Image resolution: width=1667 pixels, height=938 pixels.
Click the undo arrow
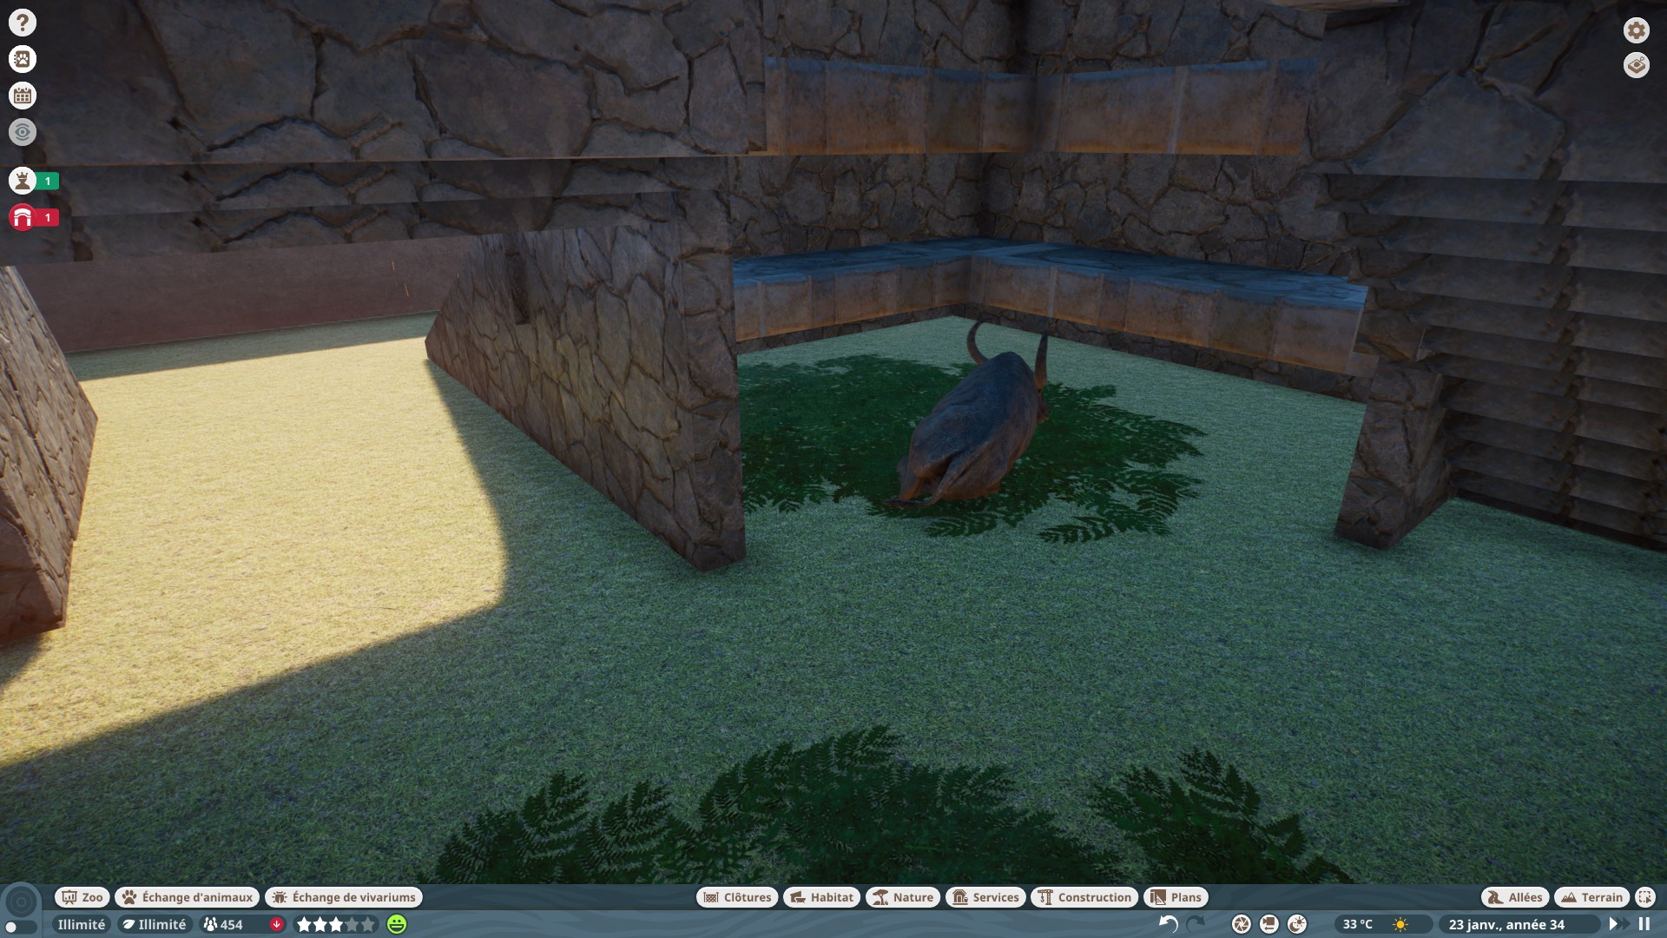(1169, 924)
